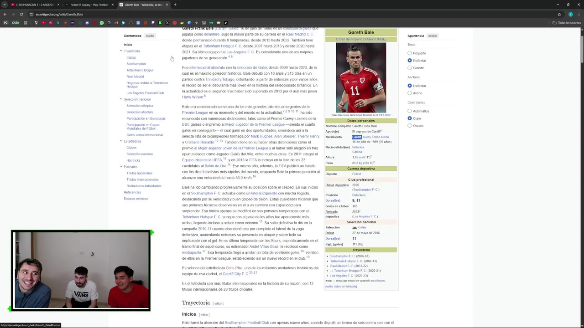Open the apps grid bookmark icon
584x328 pixels.
[26, 23]
